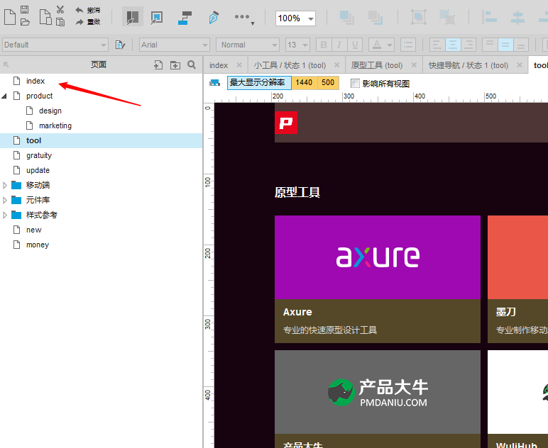Click Redo (重做)
The height and width of the screenshot is (448, 548).
[x=88, y=22]
